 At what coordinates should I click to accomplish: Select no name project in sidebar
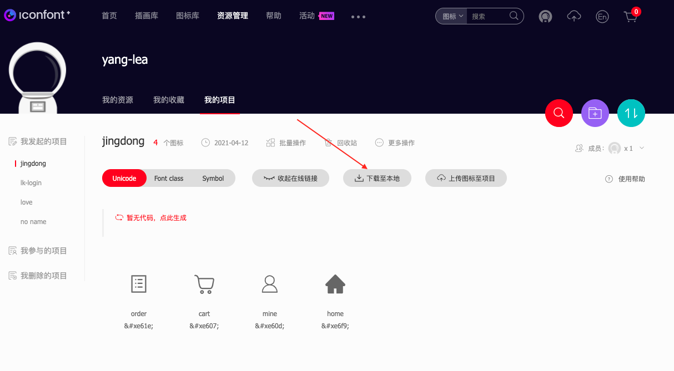tap(33, 222)
